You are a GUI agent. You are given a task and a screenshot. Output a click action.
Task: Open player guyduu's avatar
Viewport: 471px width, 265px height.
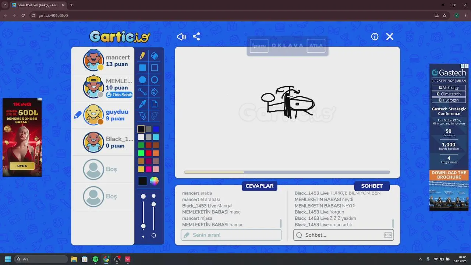(93, 115)
